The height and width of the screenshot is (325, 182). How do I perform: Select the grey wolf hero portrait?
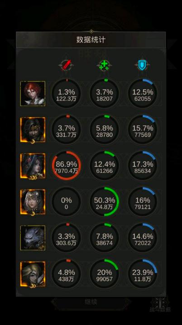pos(33,238)
